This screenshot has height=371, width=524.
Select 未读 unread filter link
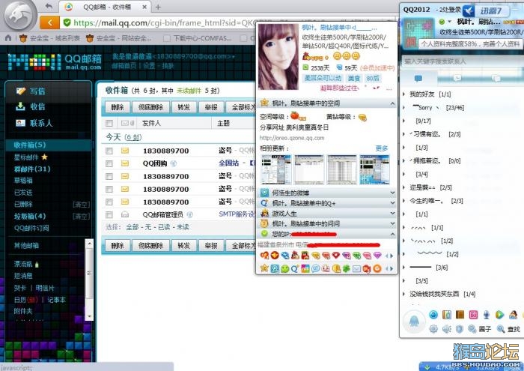(x=183, y=227)
